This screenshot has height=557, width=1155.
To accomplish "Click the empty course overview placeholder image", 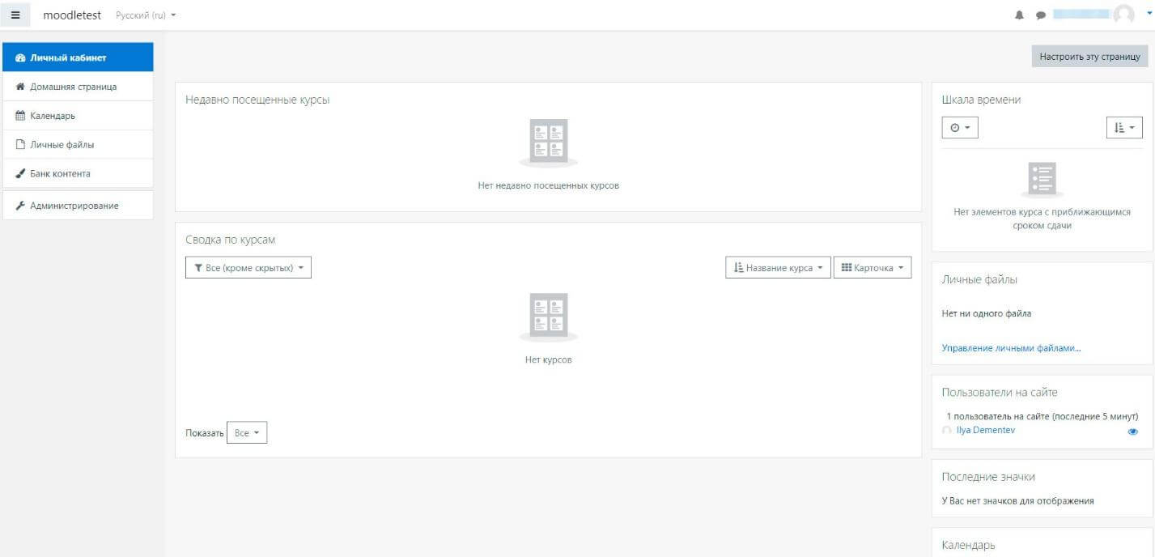I will (x=549, y=317).
